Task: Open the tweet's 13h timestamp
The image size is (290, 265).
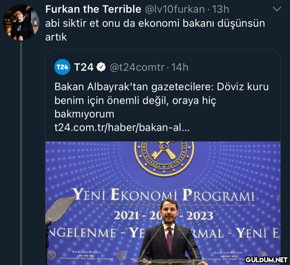Action: point(221,9)
